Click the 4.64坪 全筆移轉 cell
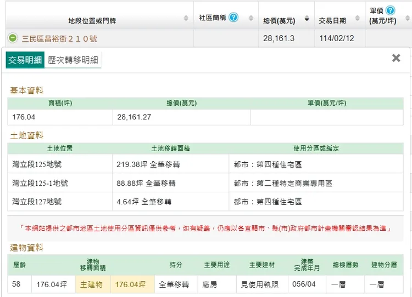This screenshot has width=412, height=297. 170,202
